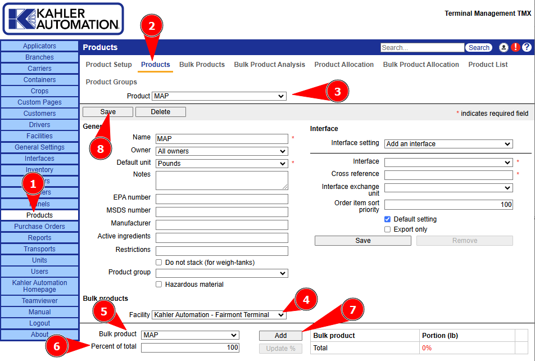Open Containers sidebar item
The width and height of the screenshot is (535, 361).
pos(39,80)
